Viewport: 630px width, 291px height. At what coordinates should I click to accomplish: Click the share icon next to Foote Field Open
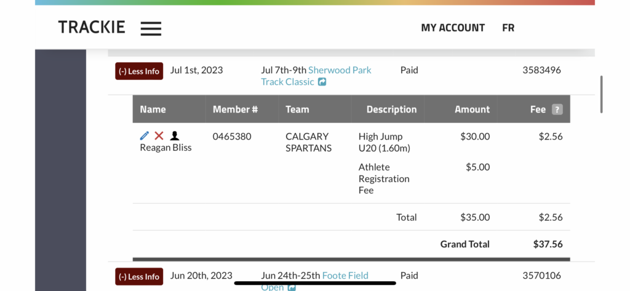coord(291,287)
